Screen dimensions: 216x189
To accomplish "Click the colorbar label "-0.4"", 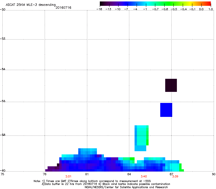I will 183,9.
